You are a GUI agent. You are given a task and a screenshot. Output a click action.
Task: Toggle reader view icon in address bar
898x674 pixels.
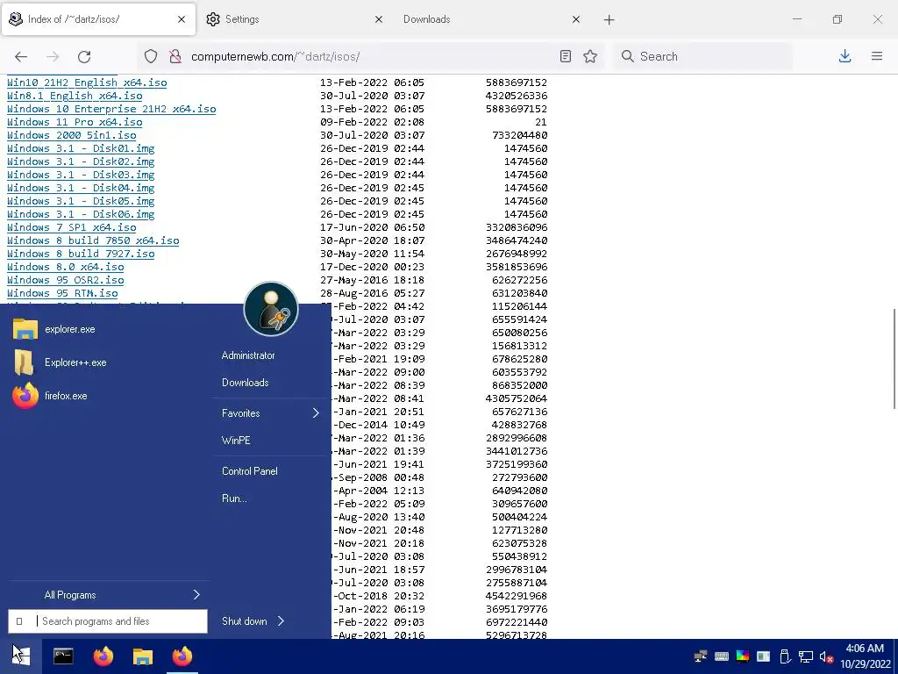(566, 56)
